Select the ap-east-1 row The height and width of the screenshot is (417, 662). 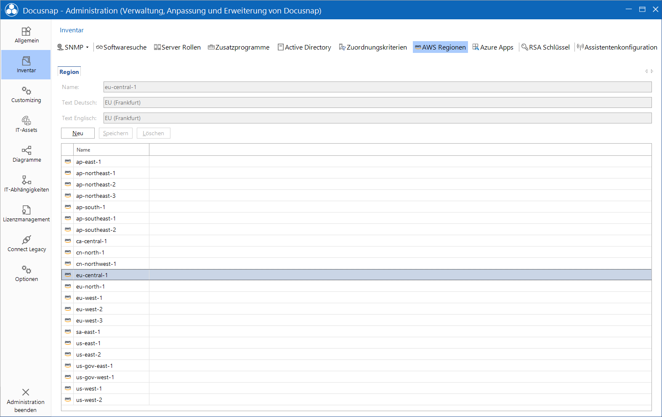click(x=356, y=162)
